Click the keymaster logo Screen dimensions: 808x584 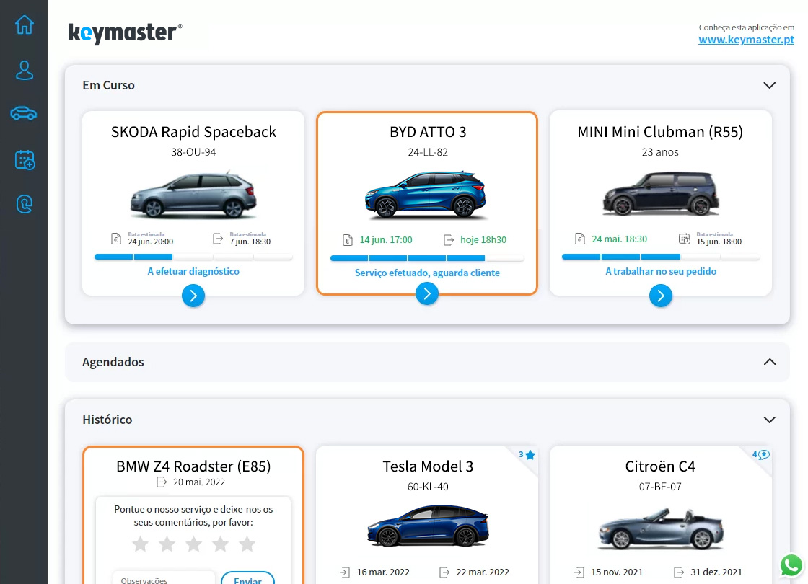pyautogui.click(x=126, y=33)
